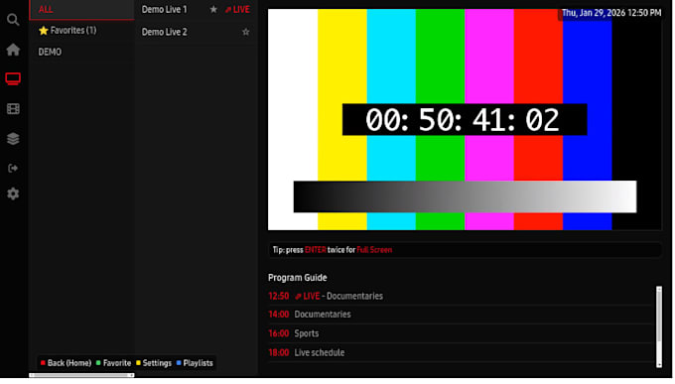Click the green Favorite button
The height and width of the screenshot is (384, 675).
[x=113, y=363]
